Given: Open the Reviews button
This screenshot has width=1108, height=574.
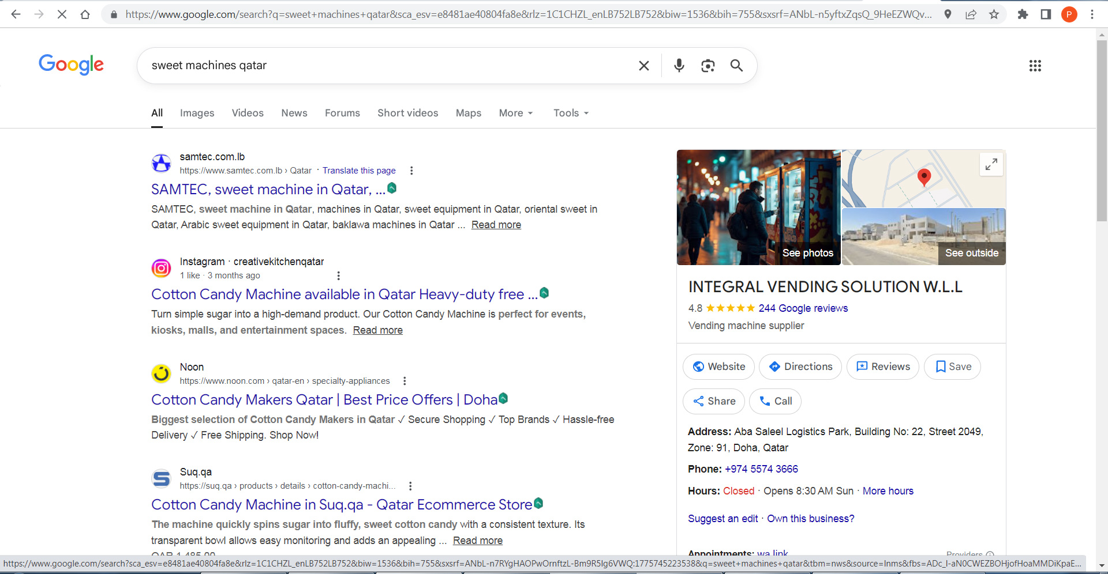Looking at the screenshot, I should [883, 367].
